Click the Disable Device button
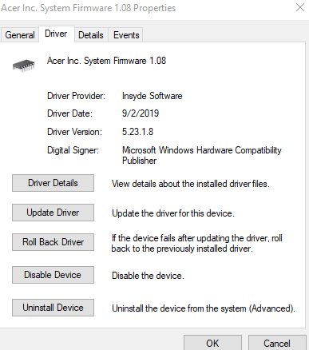The height and width of the screenshot is (350, 309). point(53,275)
